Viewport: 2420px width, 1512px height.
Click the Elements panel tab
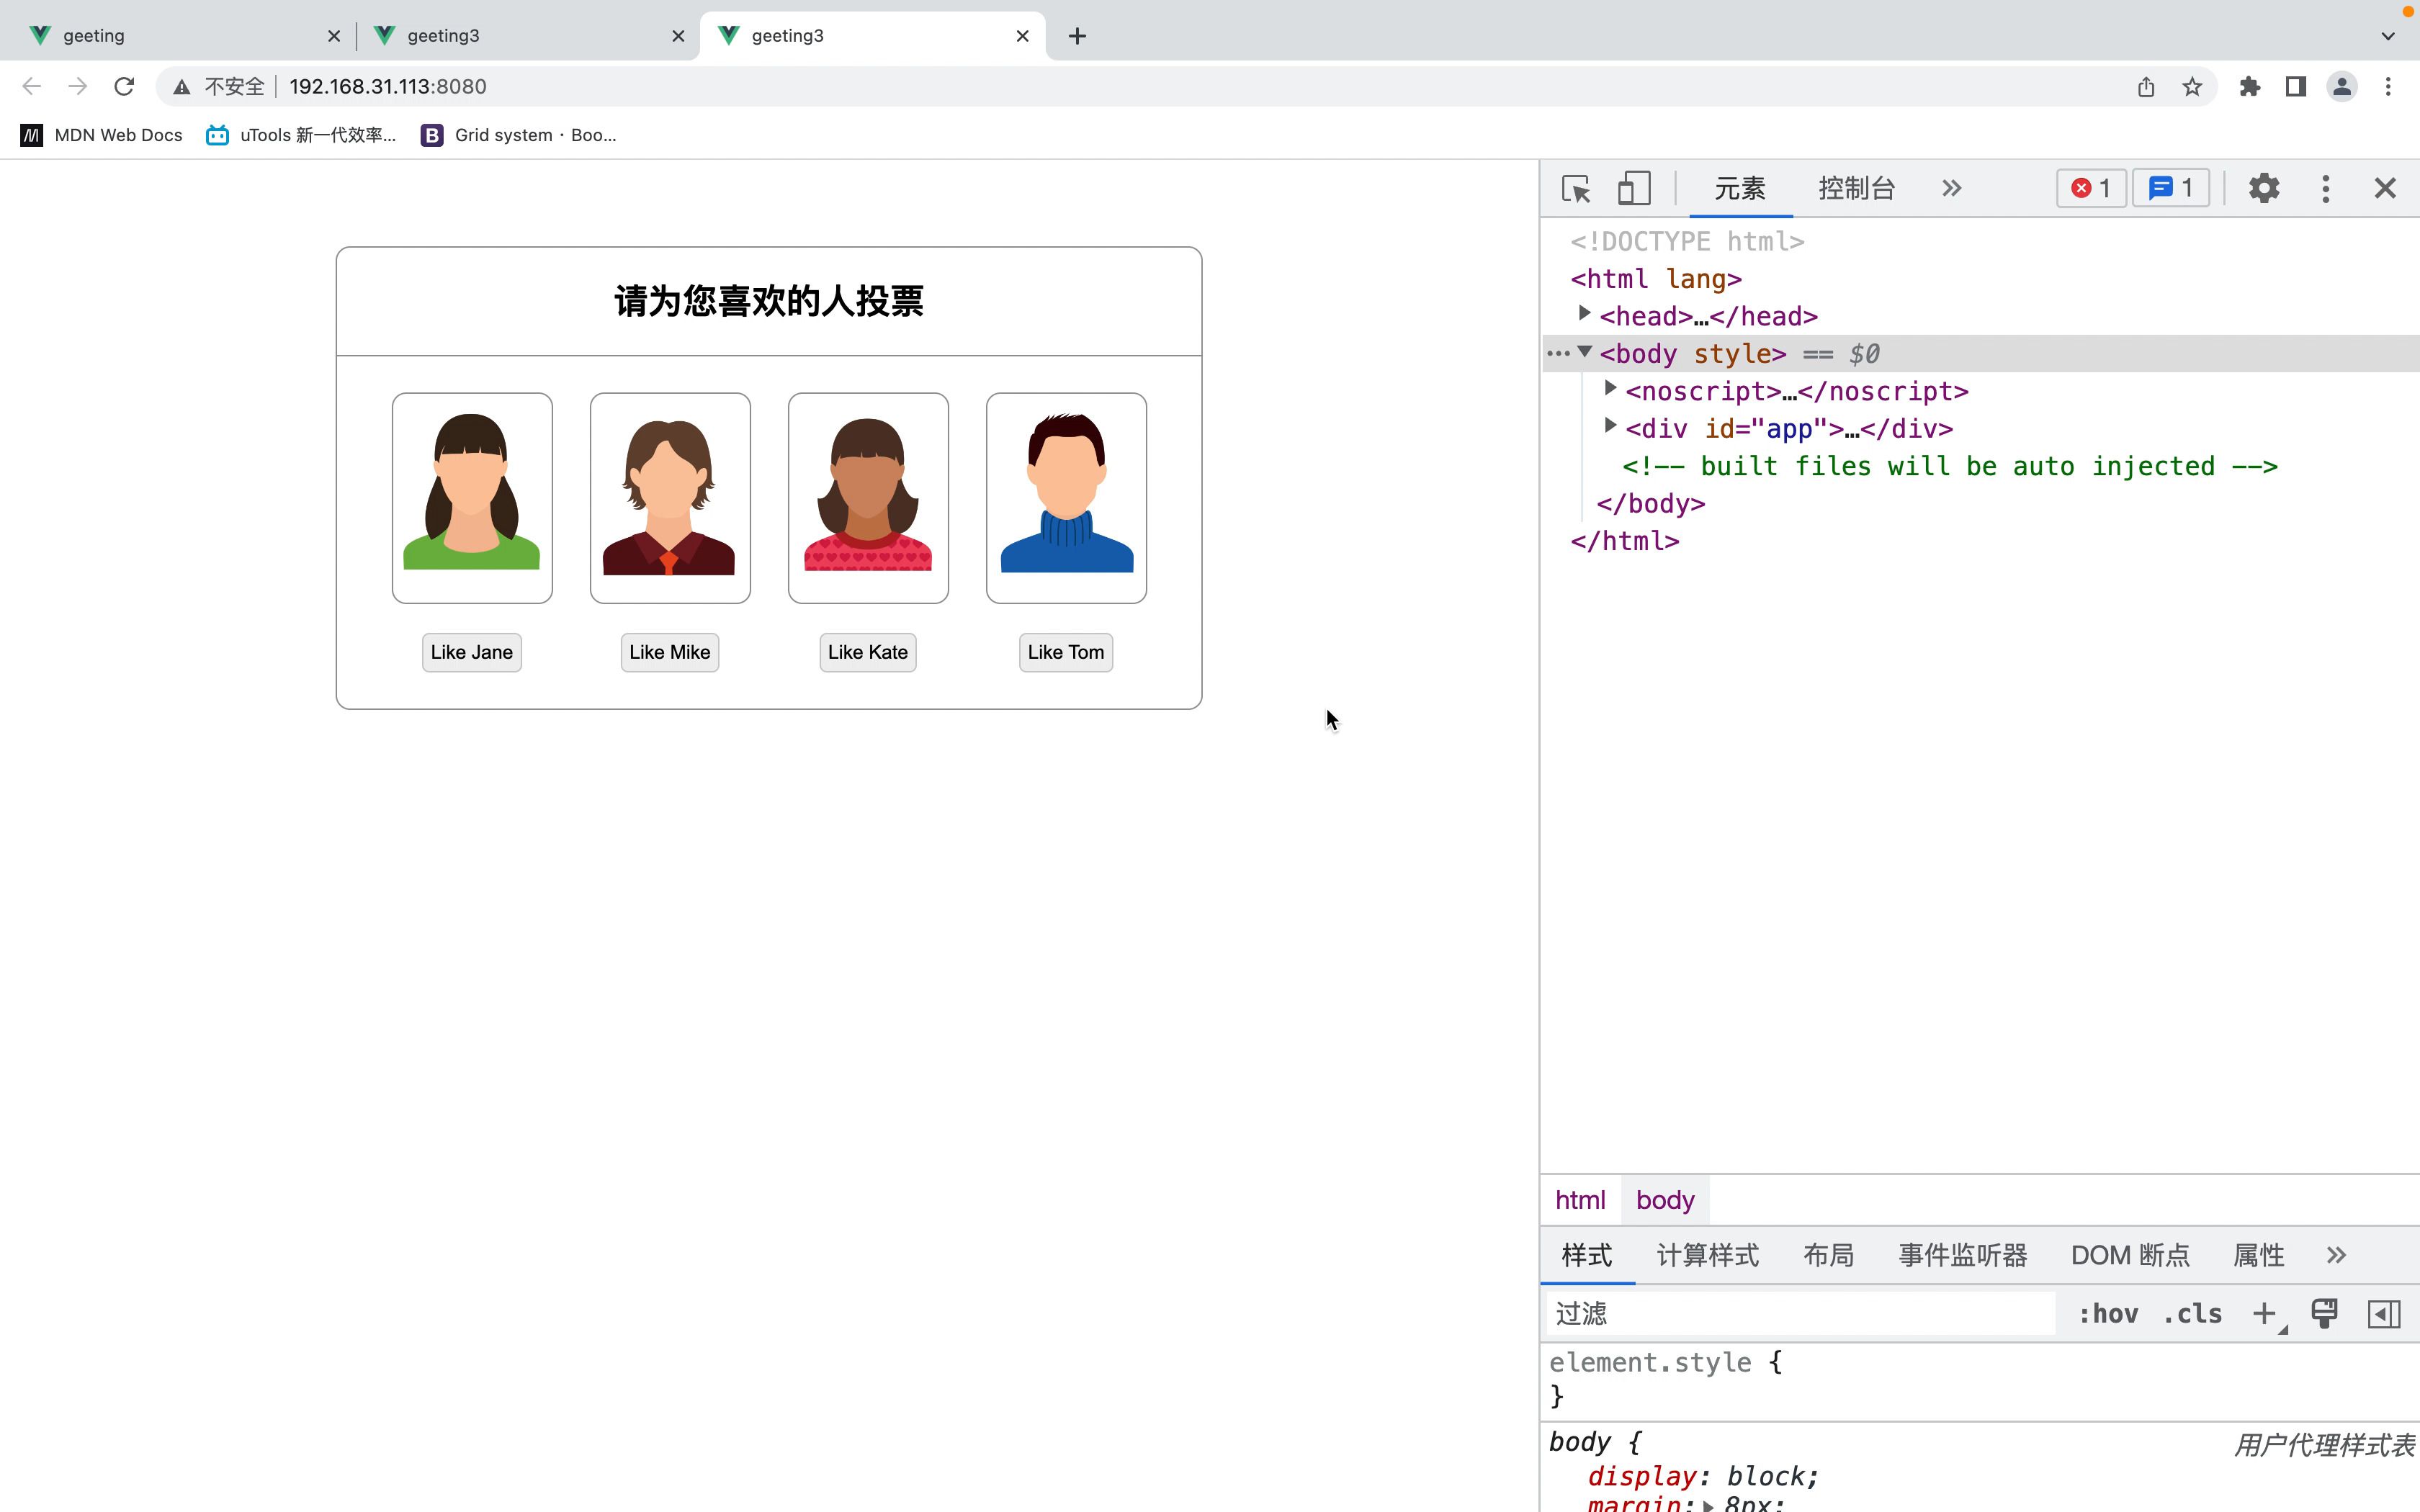click(1739, 188)
